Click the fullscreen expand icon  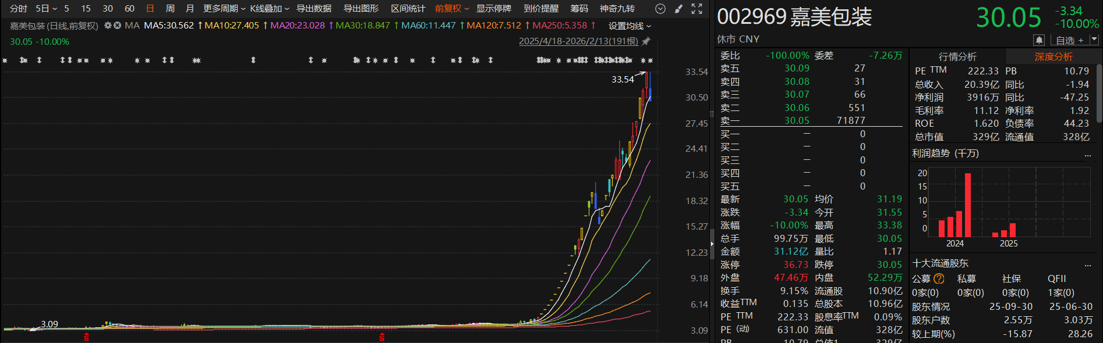pyautogui.click(x=697, y=9)
